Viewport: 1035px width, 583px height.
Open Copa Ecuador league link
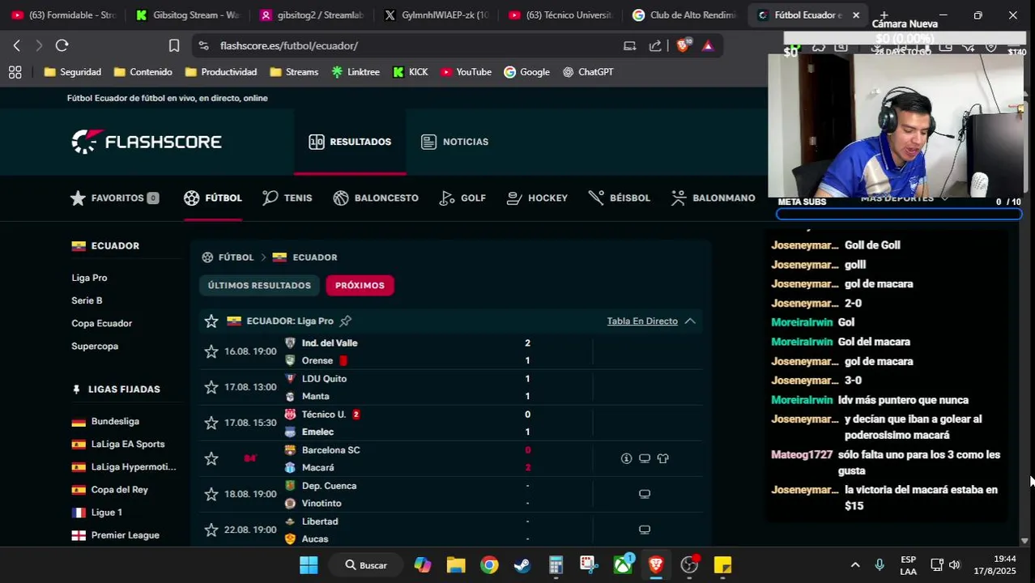[x=101, y=323]
